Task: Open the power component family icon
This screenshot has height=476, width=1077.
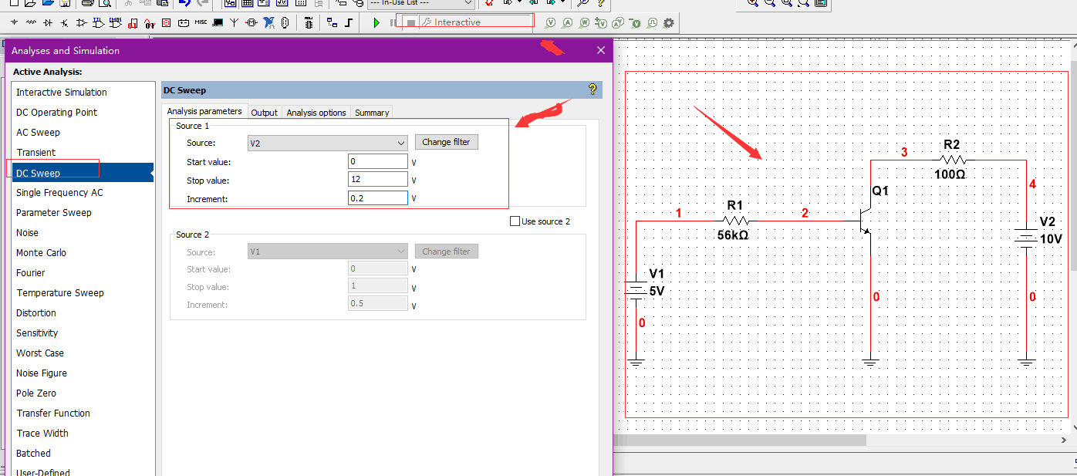Action: 183,22
